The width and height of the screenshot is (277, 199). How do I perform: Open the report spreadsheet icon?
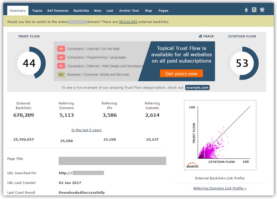click(254, 10)
